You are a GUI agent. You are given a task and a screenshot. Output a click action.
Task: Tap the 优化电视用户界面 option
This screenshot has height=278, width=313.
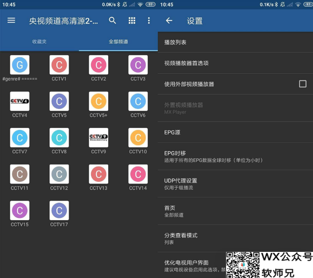coord(192,266)
